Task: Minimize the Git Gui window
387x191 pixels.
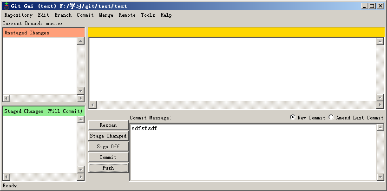Action: [364, 6]
